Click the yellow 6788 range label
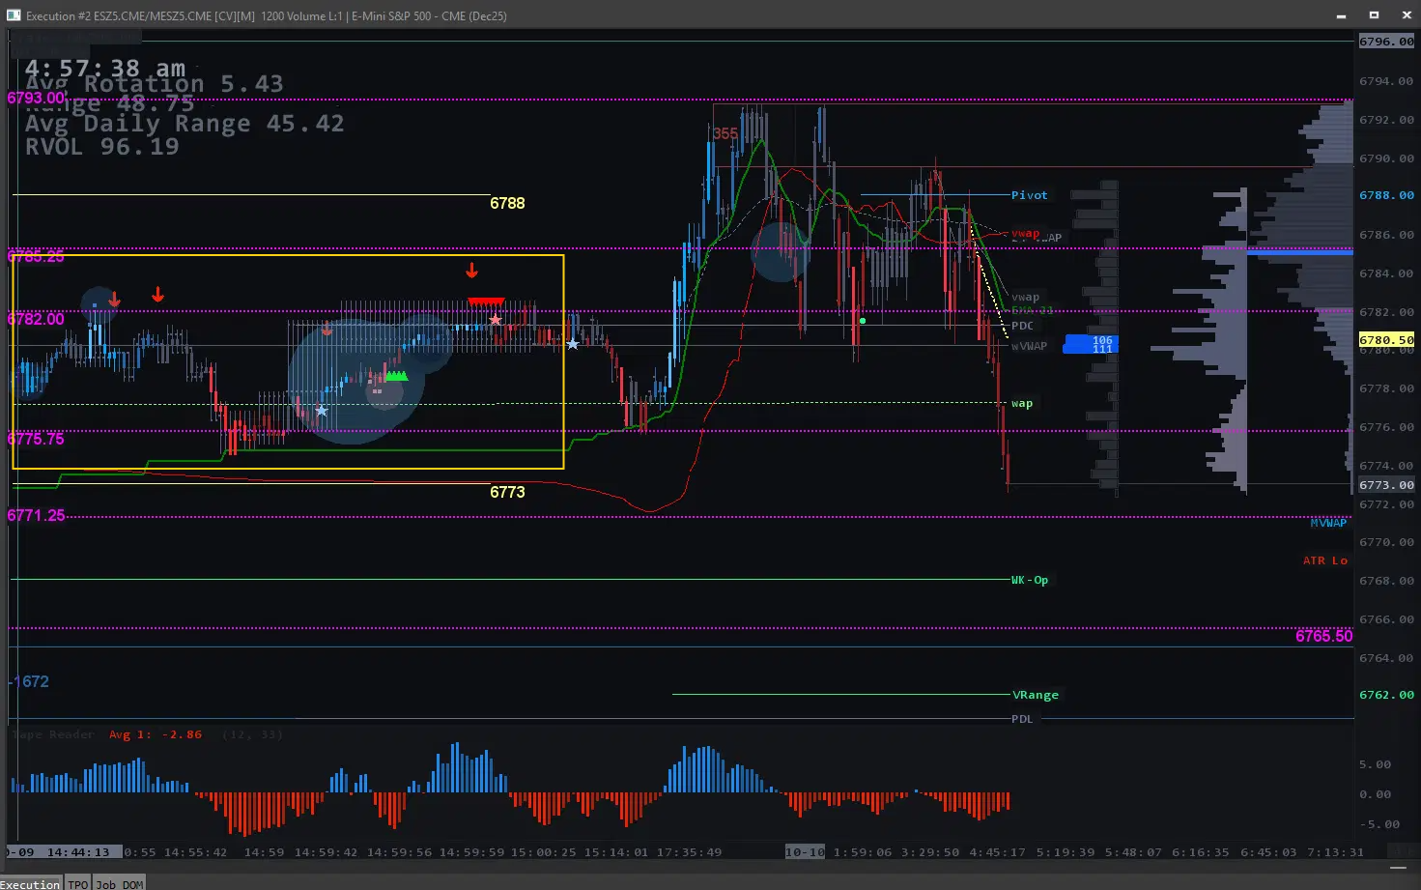Viewport: 1421px width, 890px height. tap(507, 203)
